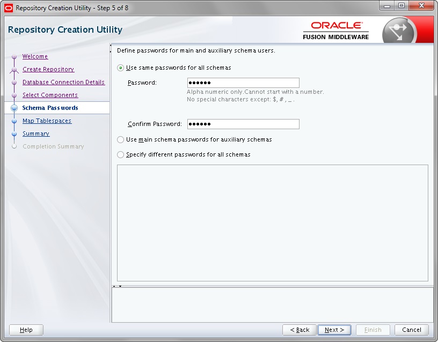This screenshot has height=342, width=438.
Task: Click the Help button
Action: pyautogui.click(x=26, y=330)
